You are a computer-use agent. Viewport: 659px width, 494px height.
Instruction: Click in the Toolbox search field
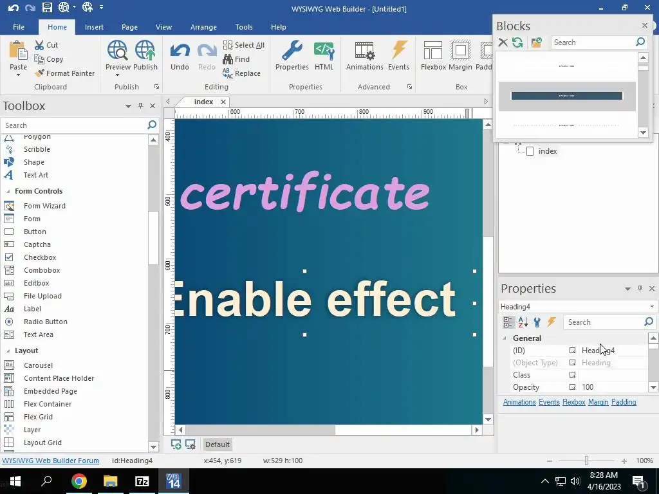(x=75, y=125)
